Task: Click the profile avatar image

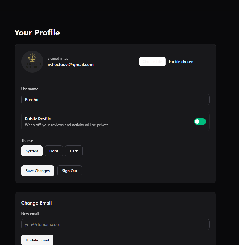Action: pyautogui.click(x=32, y=62)
